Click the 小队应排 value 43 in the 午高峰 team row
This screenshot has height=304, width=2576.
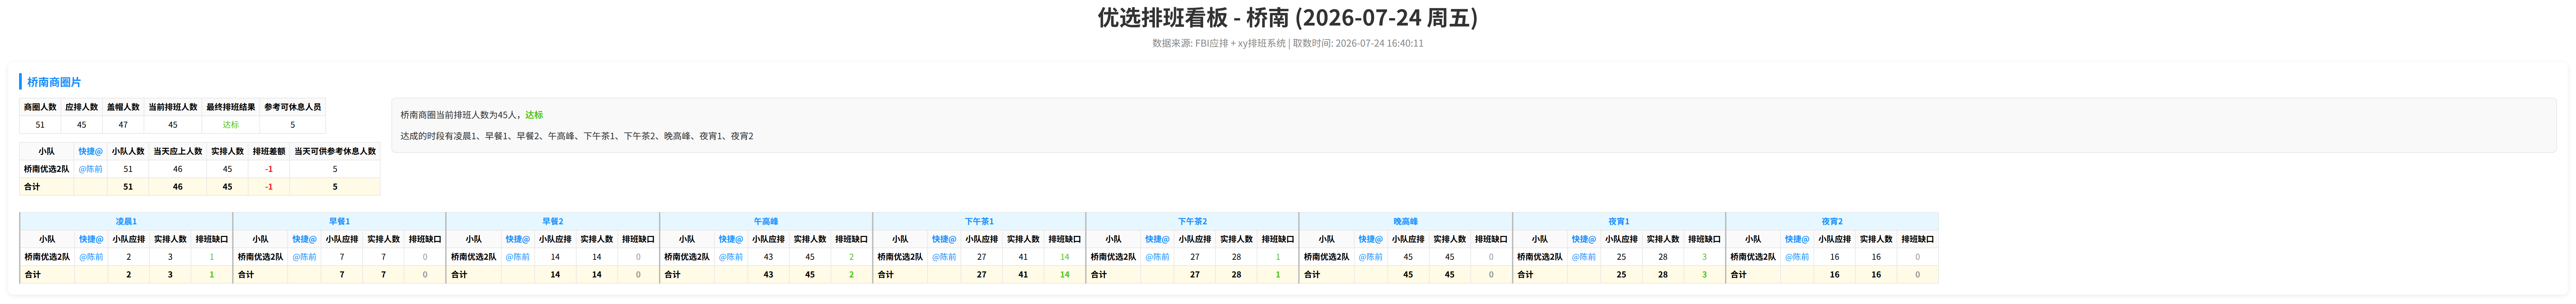click(x=768, y=257)
